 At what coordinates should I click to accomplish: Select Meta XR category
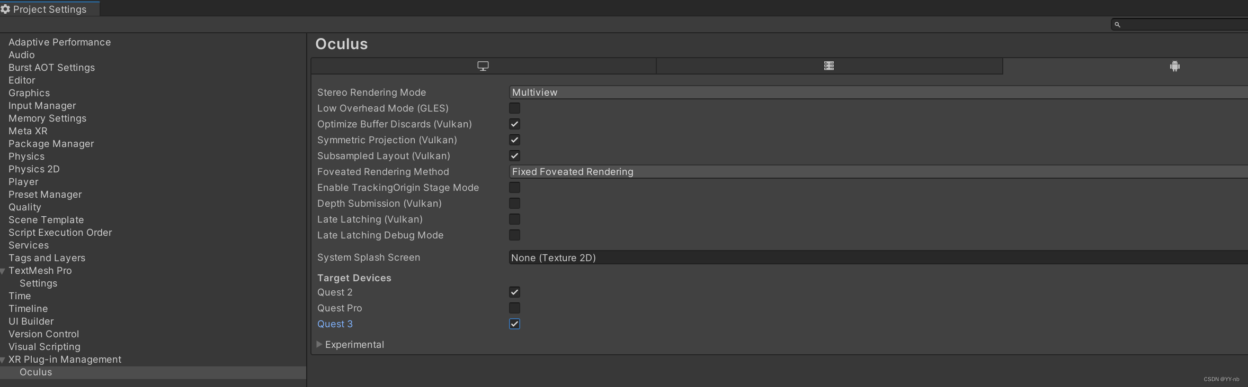click(28, 131)
